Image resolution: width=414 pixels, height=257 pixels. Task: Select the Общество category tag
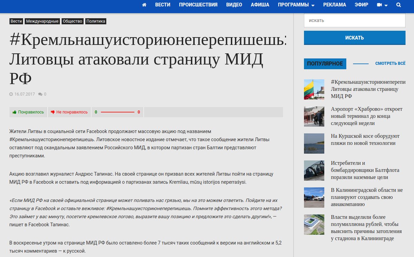click(x=72, y=21)
